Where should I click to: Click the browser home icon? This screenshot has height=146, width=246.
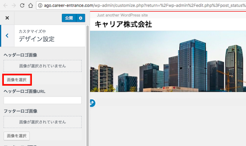[x=31, y=5]
